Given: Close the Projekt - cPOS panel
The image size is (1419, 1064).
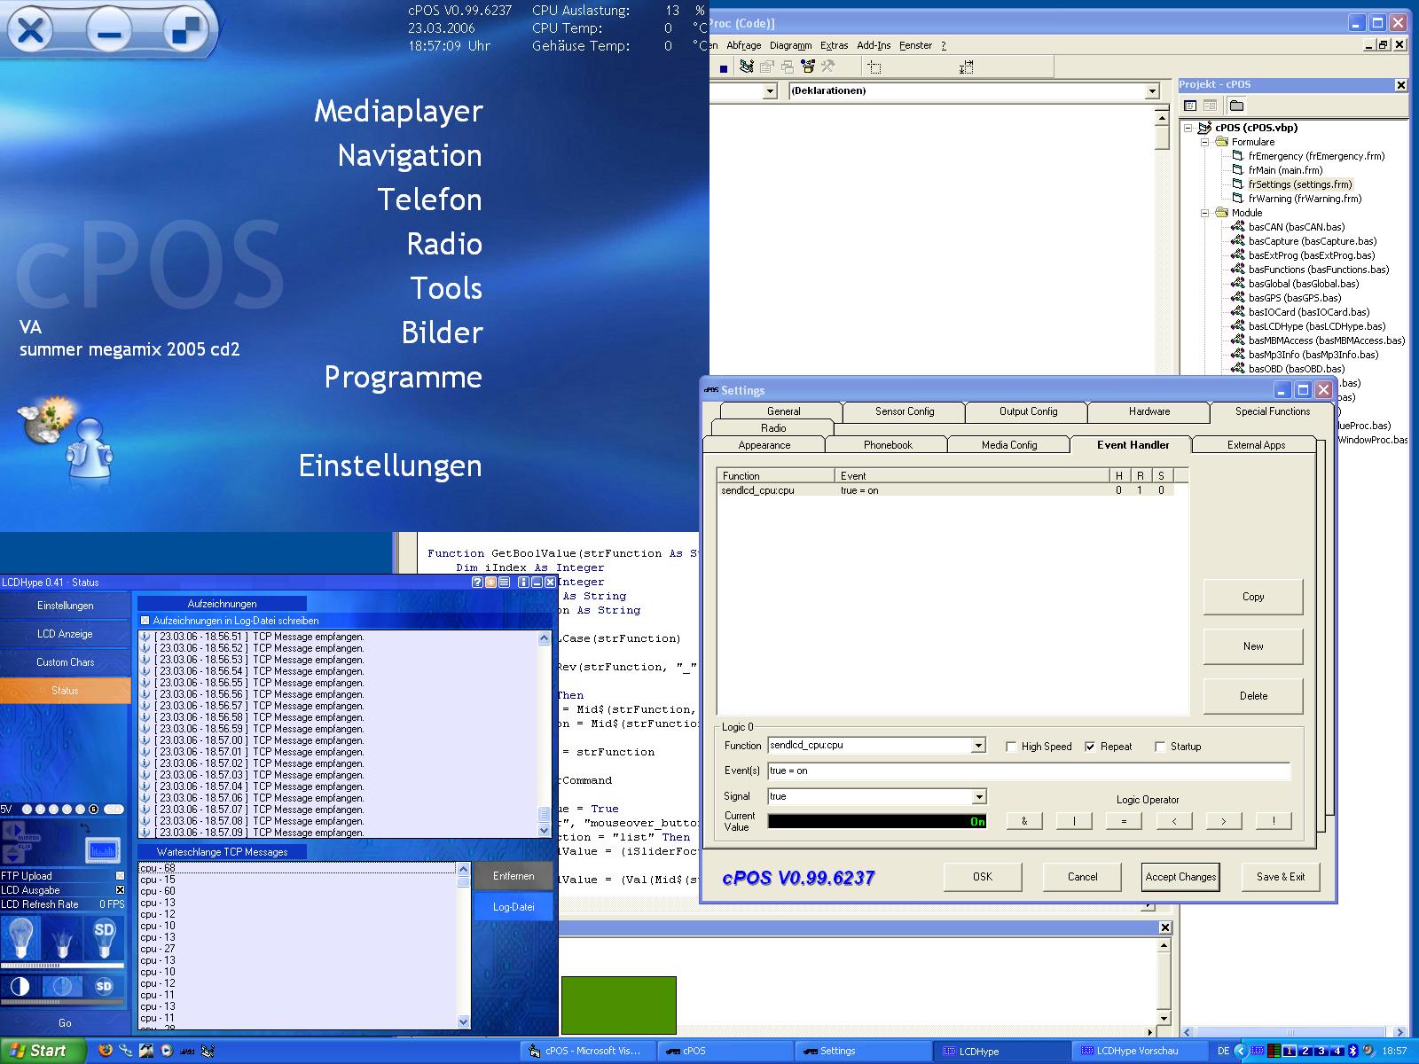Looking at the screenshot, I should (x=1400, y=85).
